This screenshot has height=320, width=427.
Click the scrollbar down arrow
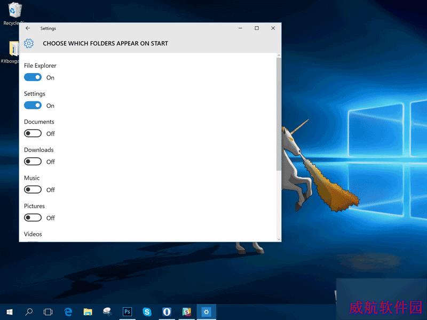pos(279,239)
